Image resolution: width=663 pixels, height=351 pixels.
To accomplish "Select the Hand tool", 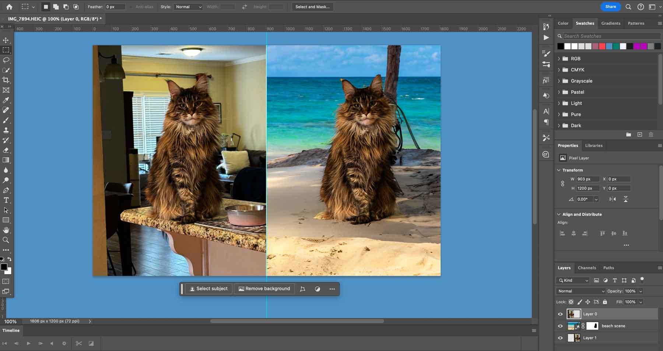I will coord(6,230).
